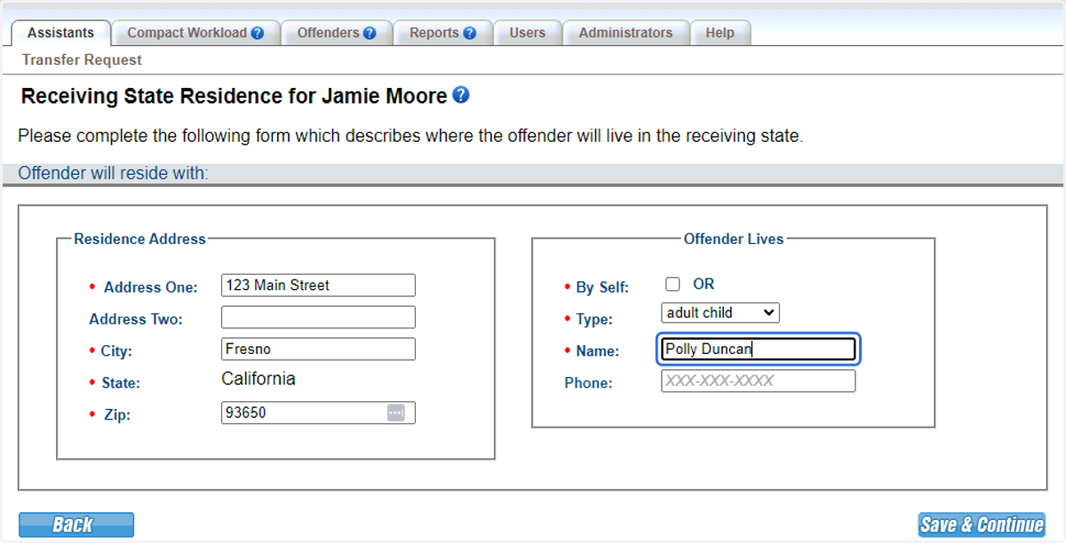1066x543 pixels.
Task: Open the Reports tab
Action: click(442, 33)
